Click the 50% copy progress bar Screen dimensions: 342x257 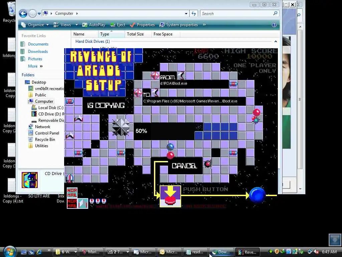click(186, 131)
